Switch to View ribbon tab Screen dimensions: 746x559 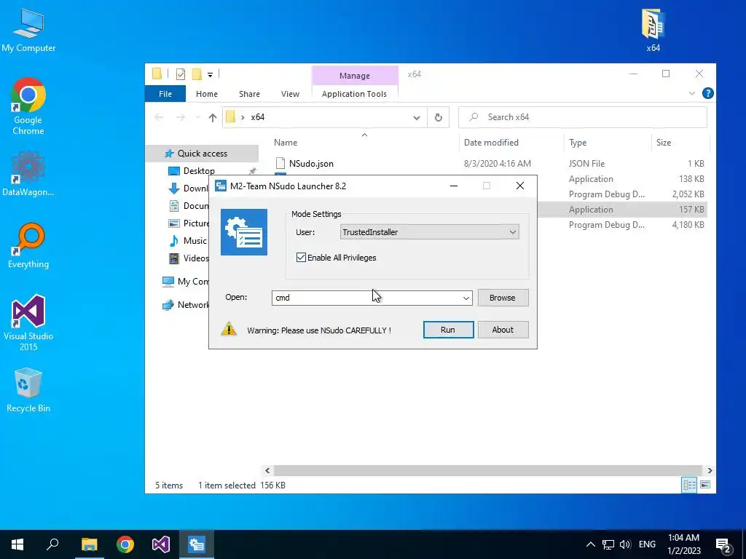click(290, 94)
